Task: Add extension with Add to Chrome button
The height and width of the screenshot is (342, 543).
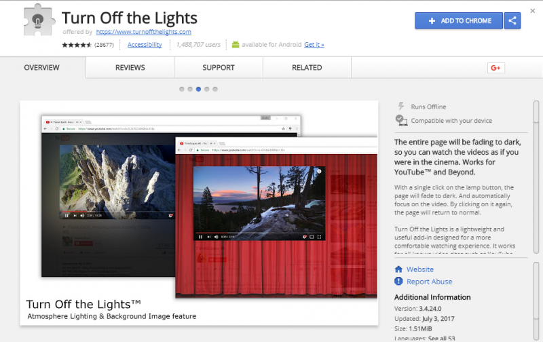Action: tap(459, 21)
